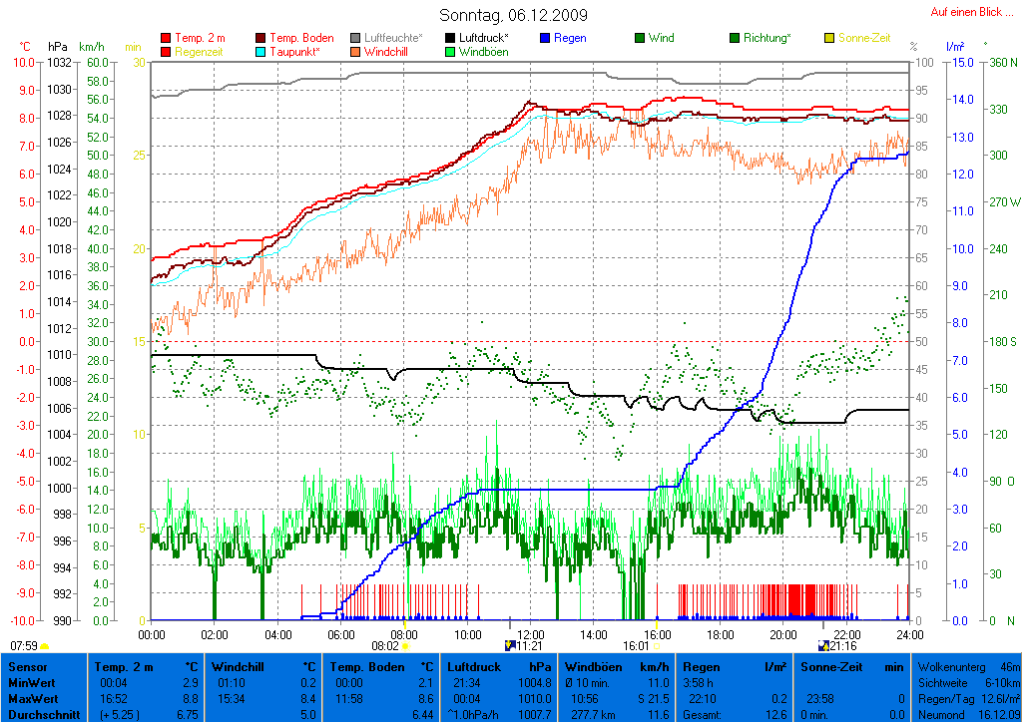Viewport: 1022px width, 722px height.
Task: Click the blue Regen legend square
Action: click(x=545, y=38)
